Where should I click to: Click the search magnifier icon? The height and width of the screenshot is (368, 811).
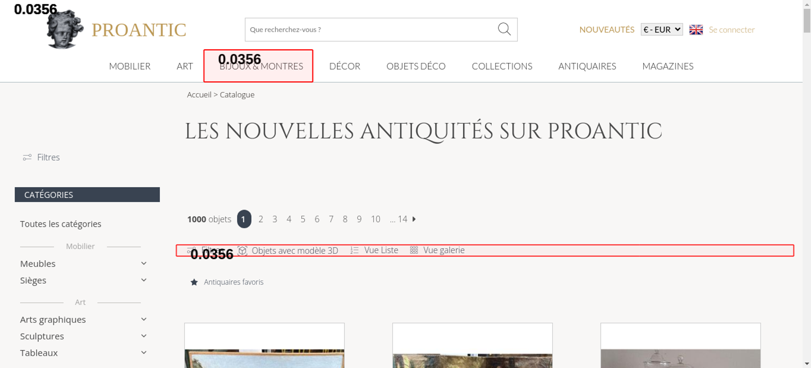504,29
